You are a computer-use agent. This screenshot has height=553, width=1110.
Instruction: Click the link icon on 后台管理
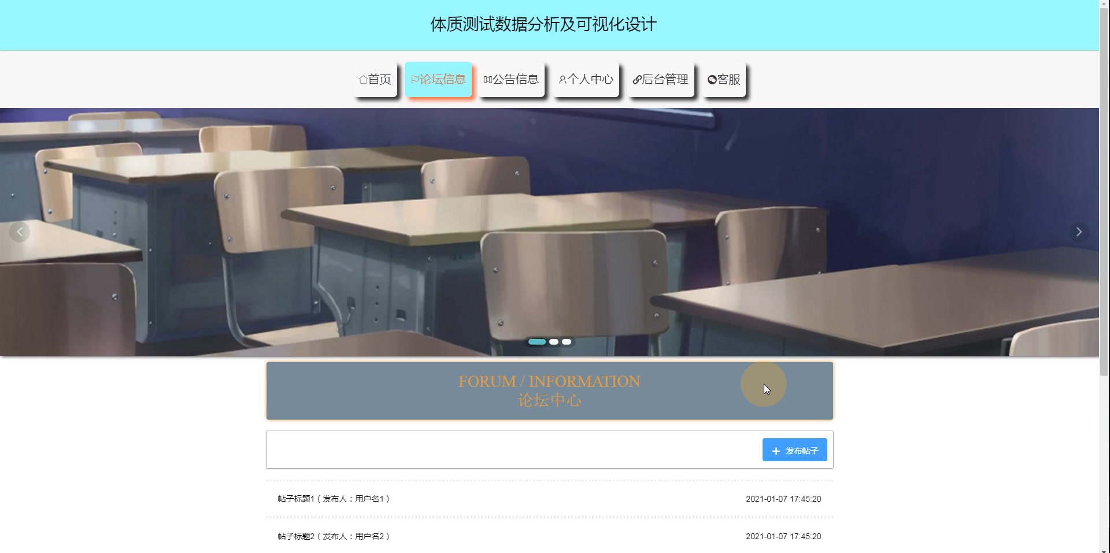(638, 79)
